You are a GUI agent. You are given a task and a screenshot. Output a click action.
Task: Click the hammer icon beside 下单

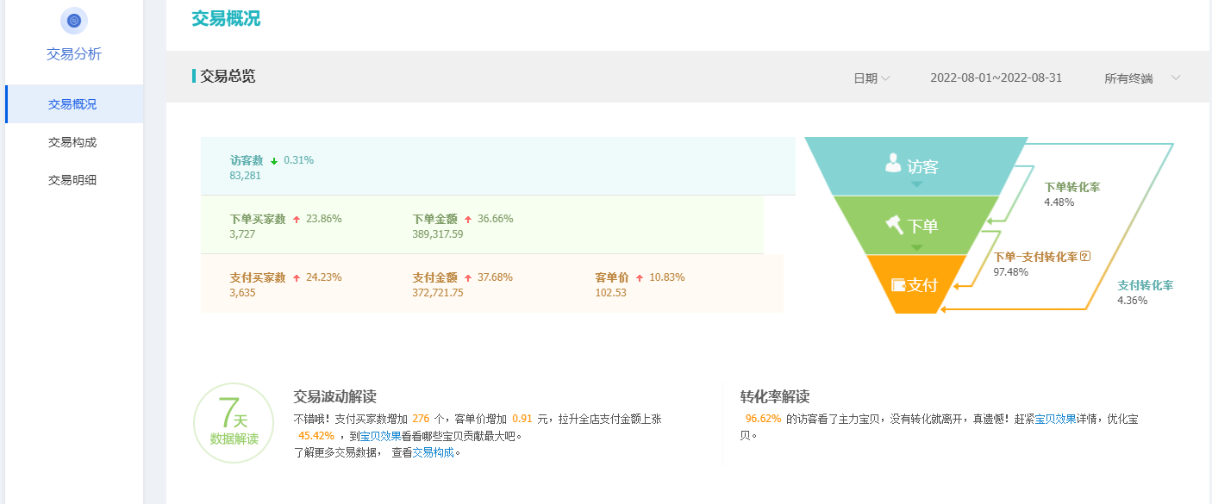[x=893, y=225]
